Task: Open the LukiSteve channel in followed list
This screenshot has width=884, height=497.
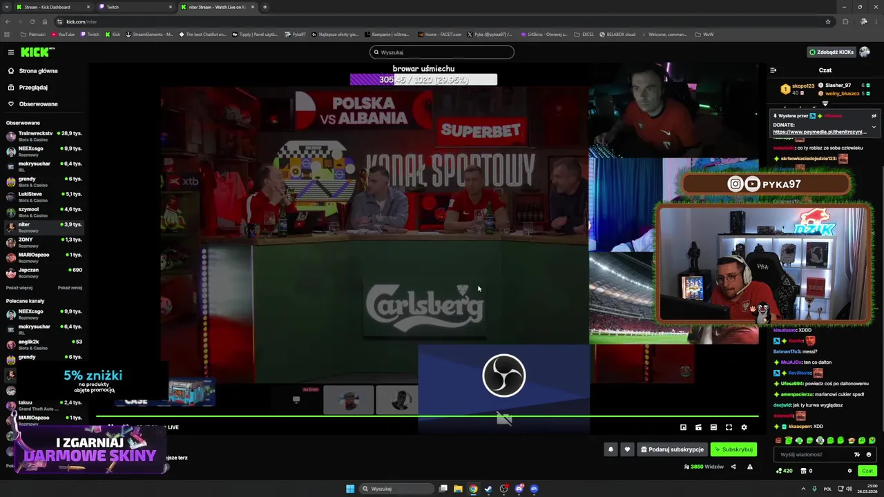Action: point(44,197)
